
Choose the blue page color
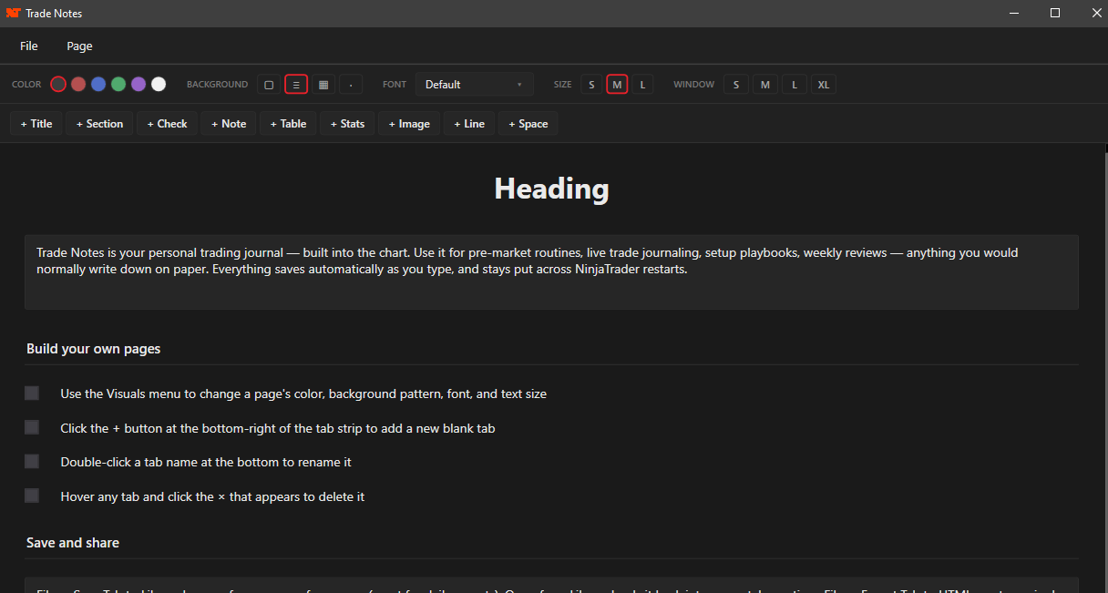click(x=98, y=85)
